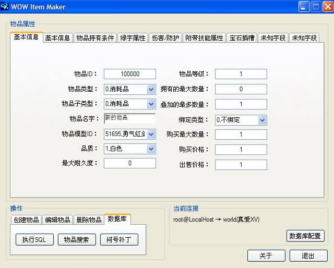Open the 附带技能属性 tab
Viewport: 334px width, 268px height.
pos(204,38)
